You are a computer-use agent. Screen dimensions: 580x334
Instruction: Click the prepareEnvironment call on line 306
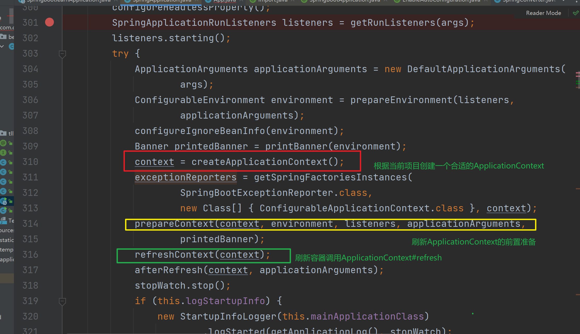click(401, 100)
